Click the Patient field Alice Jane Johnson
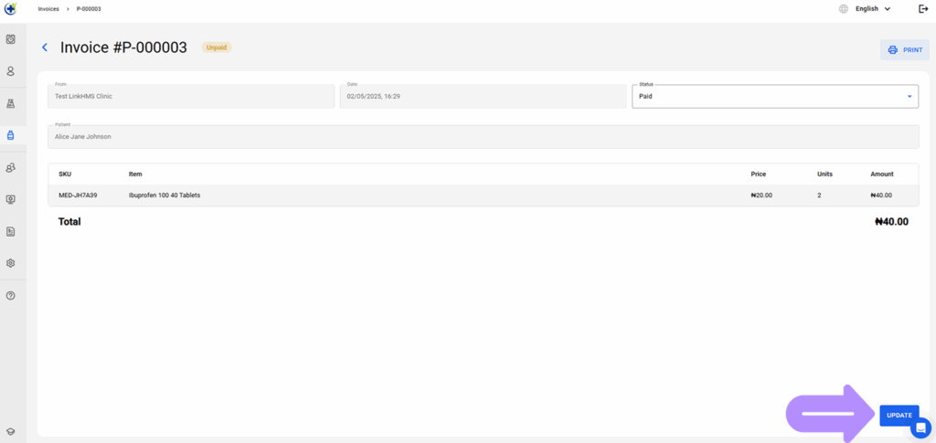 tap(483, 136)
